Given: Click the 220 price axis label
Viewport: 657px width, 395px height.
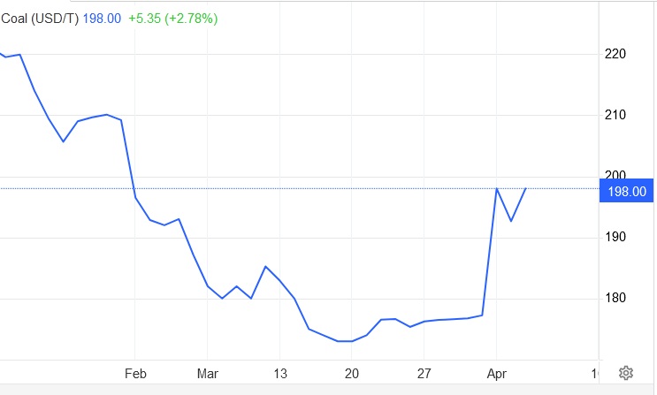Looking at the screenshot, I should pyautogui.click(x=615, y=54).
